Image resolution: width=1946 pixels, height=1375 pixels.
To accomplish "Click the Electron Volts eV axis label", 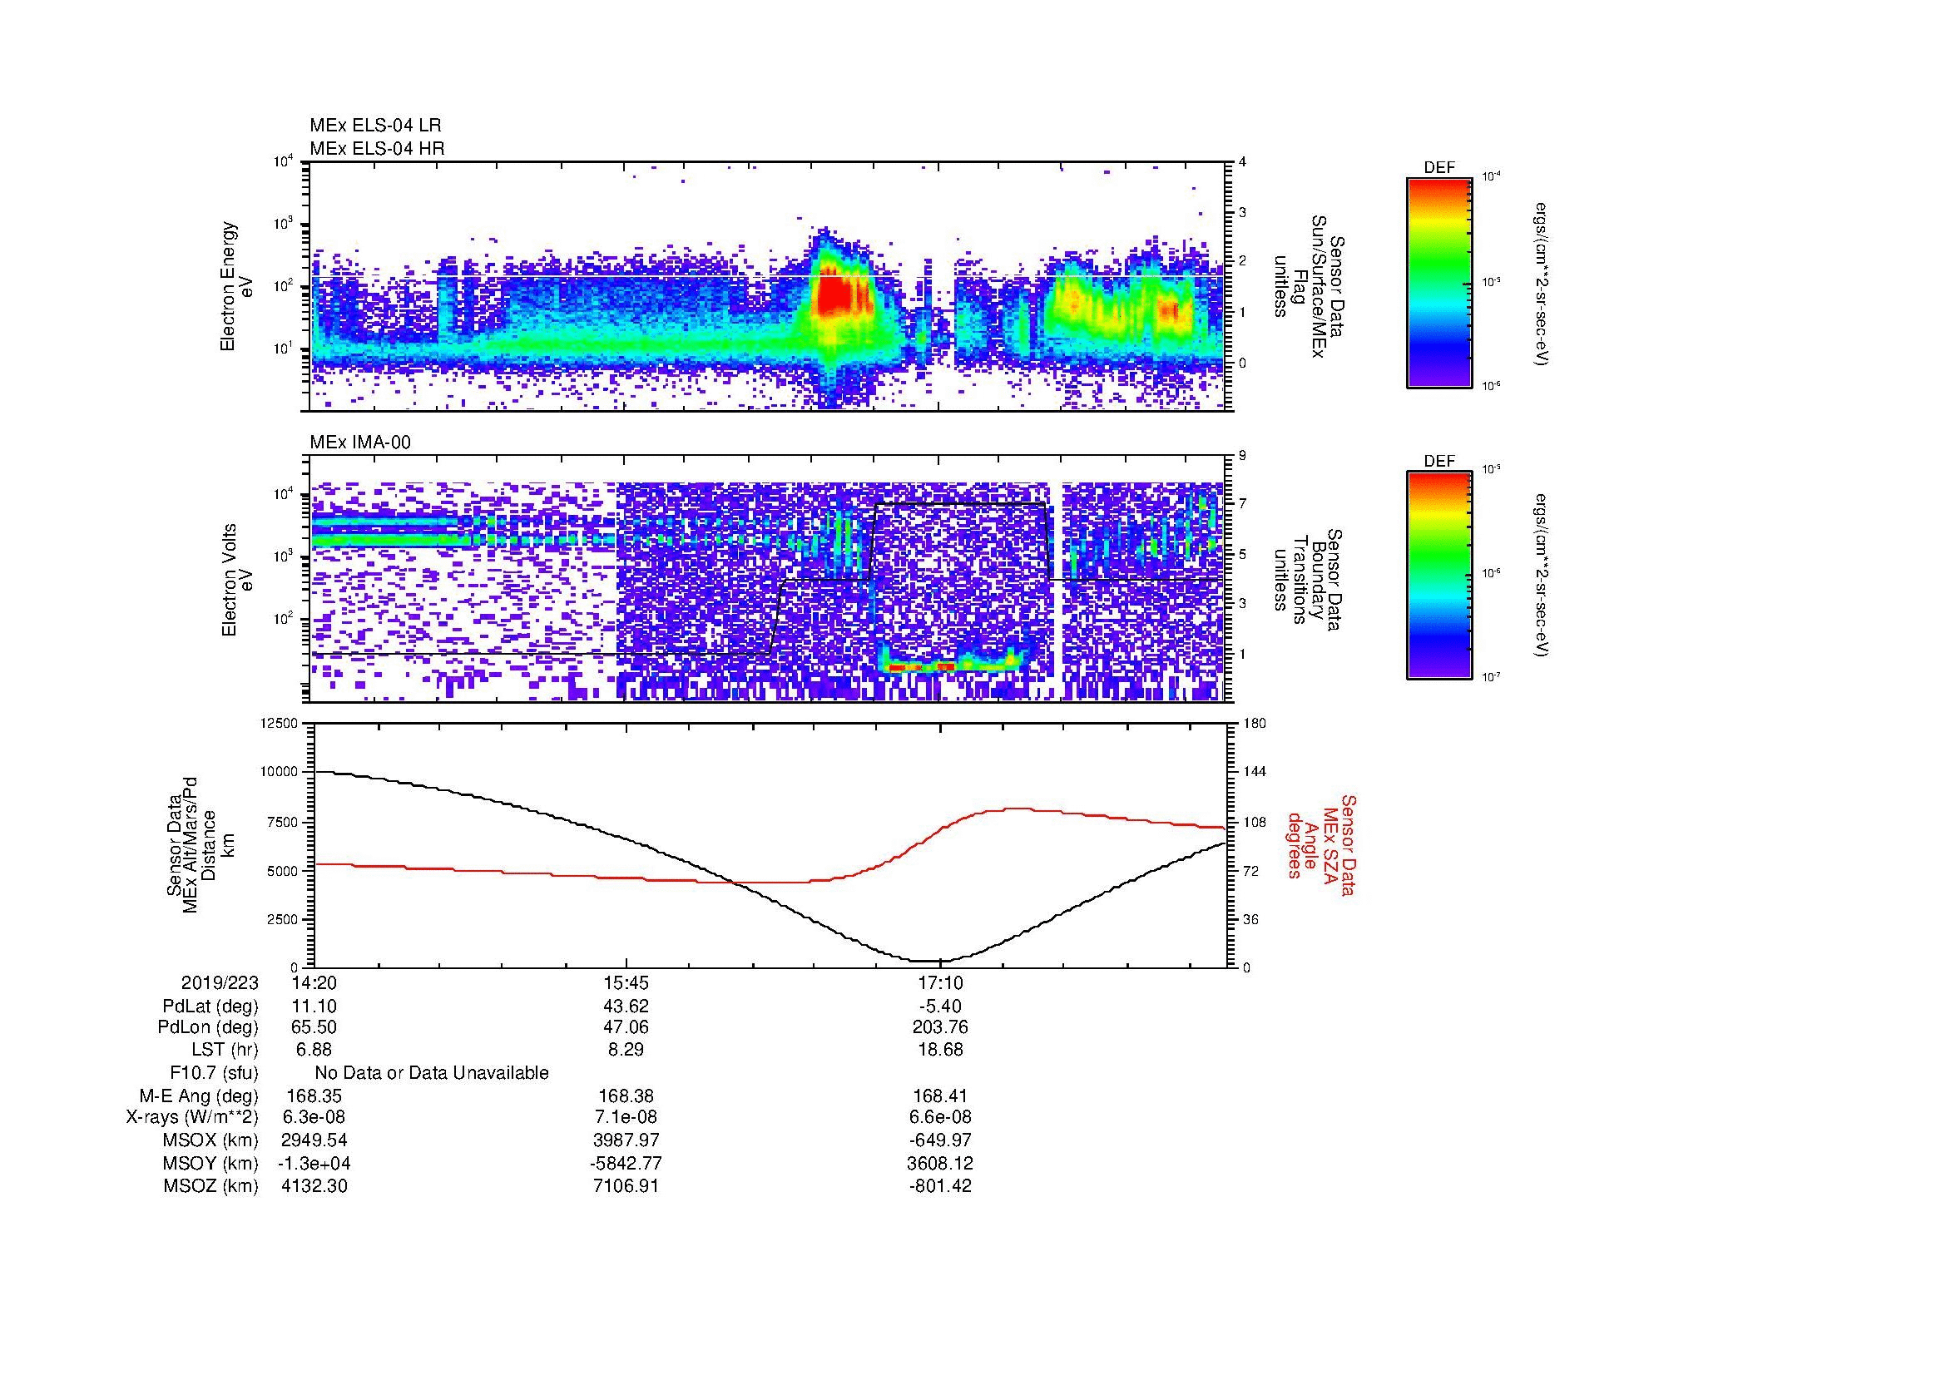I will [x=236, y=581].
